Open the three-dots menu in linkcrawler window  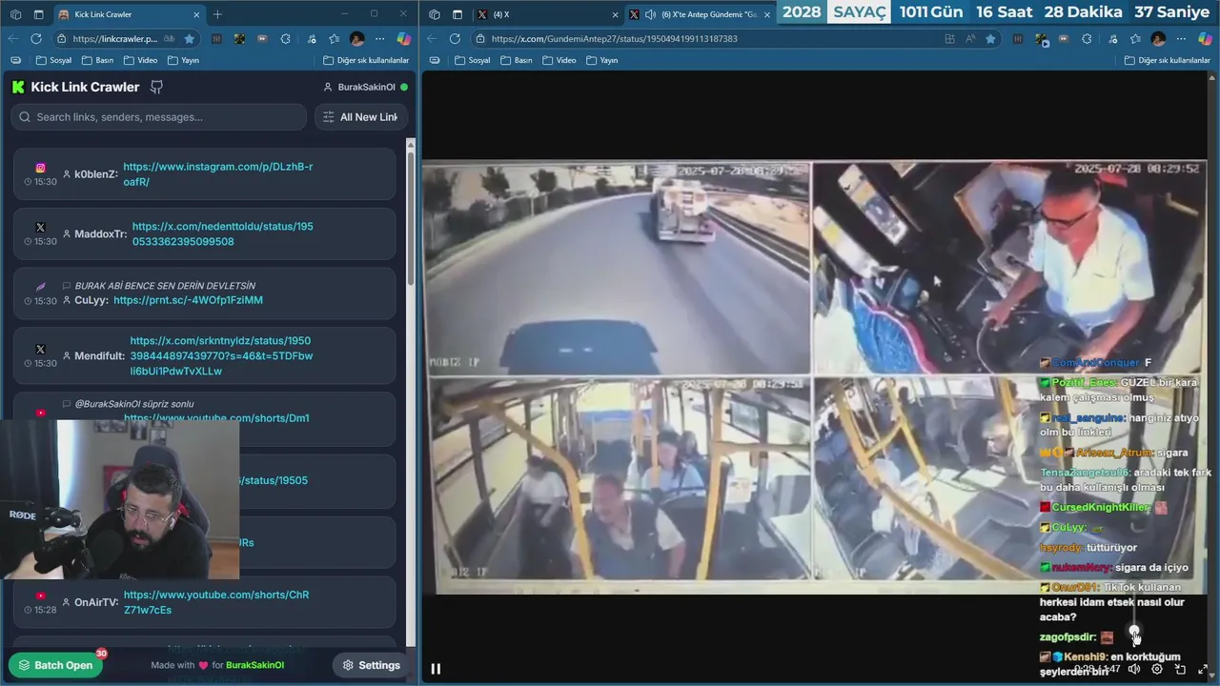379,38
